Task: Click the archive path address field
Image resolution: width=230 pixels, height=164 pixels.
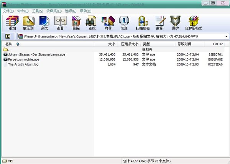Action: (123, 36)
